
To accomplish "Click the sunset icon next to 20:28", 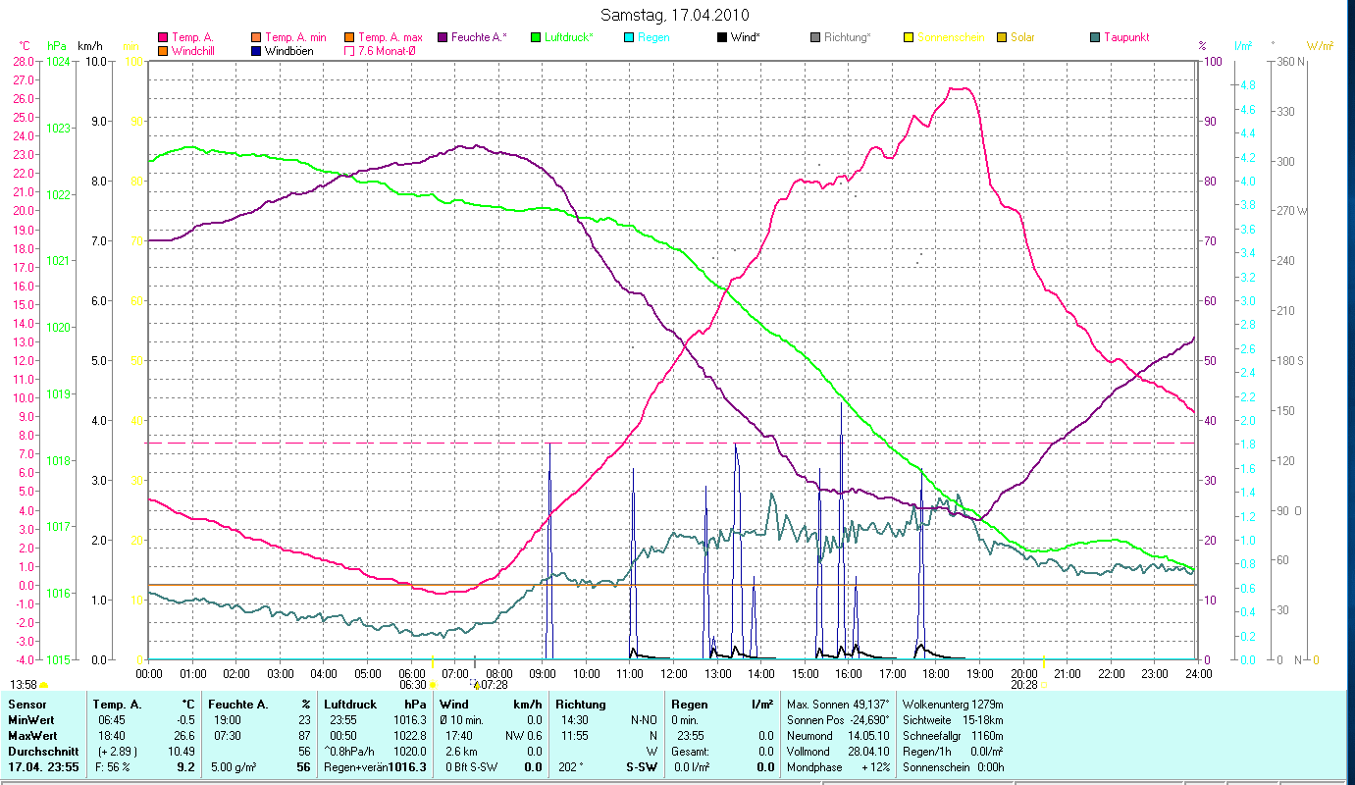I will coord(1044,684).
